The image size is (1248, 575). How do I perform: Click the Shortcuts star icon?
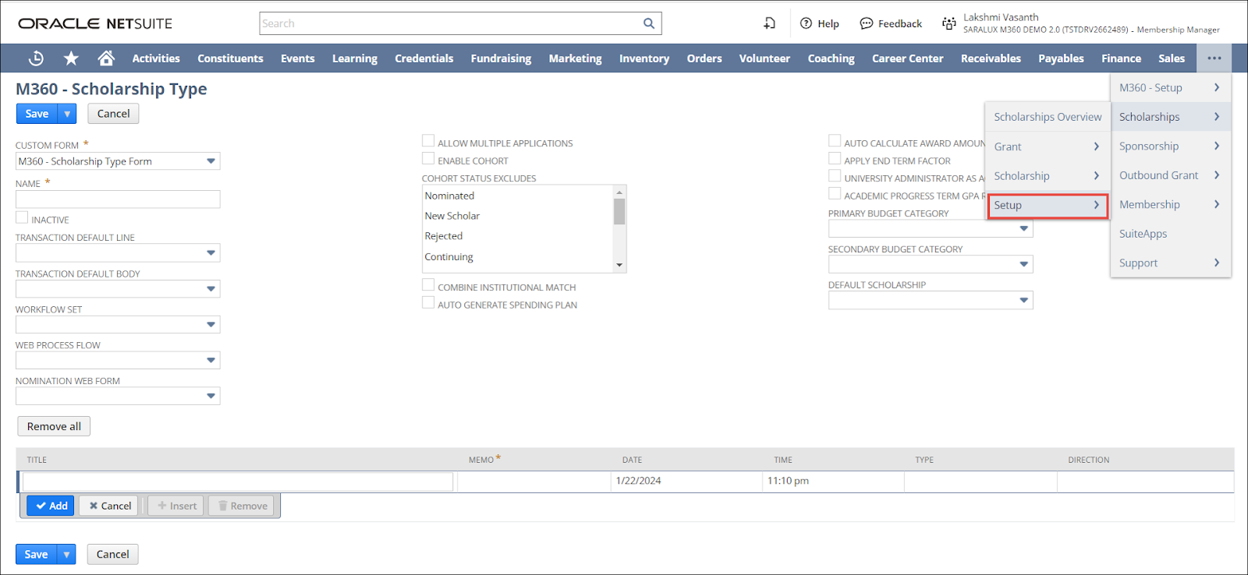pos(71,58)
